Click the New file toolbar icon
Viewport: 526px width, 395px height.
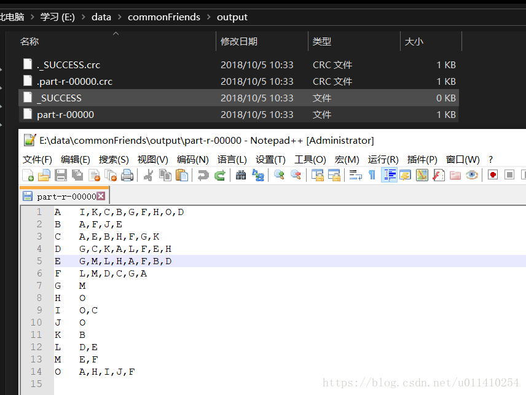click(x=28, y=175)
